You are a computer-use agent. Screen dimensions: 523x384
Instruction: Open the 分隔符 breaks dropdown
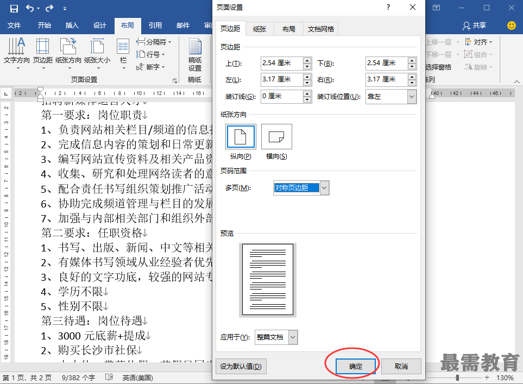point(154,42)
